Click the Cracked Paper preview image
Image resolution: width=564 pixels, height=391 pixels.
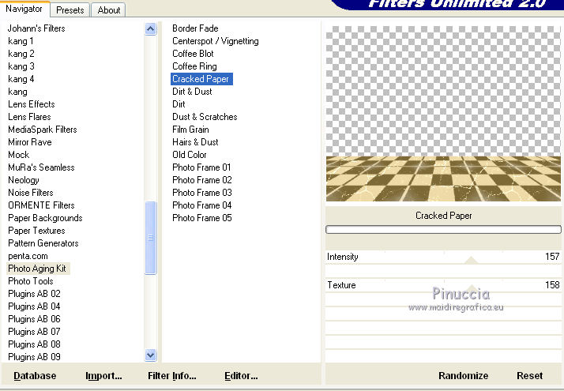(x=443, y=114)
